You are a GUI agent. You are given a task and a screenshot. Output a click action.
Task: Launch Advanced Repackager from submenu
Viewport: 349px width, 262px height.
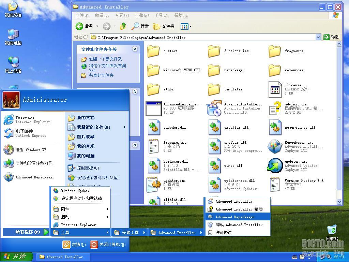click(238, 217)
